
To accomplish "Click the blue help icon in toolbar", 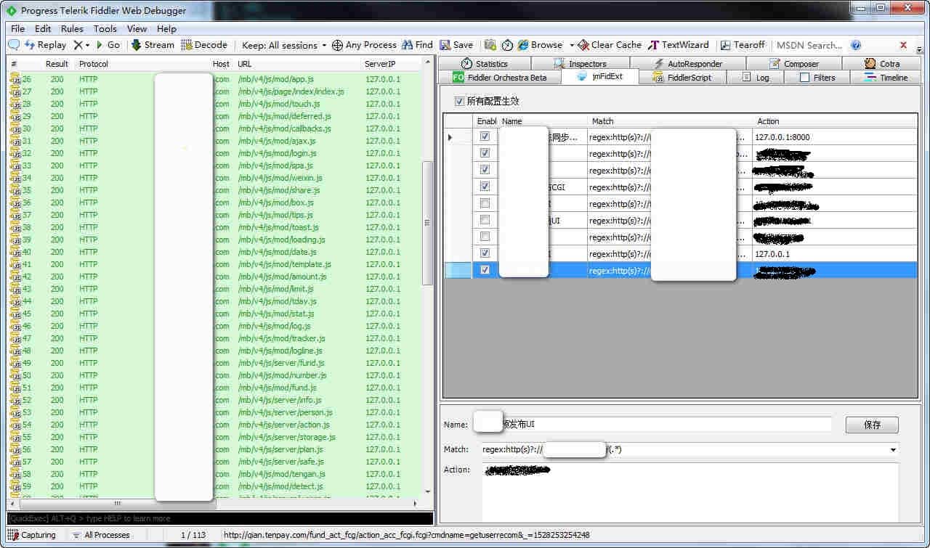I will [856, 45].
